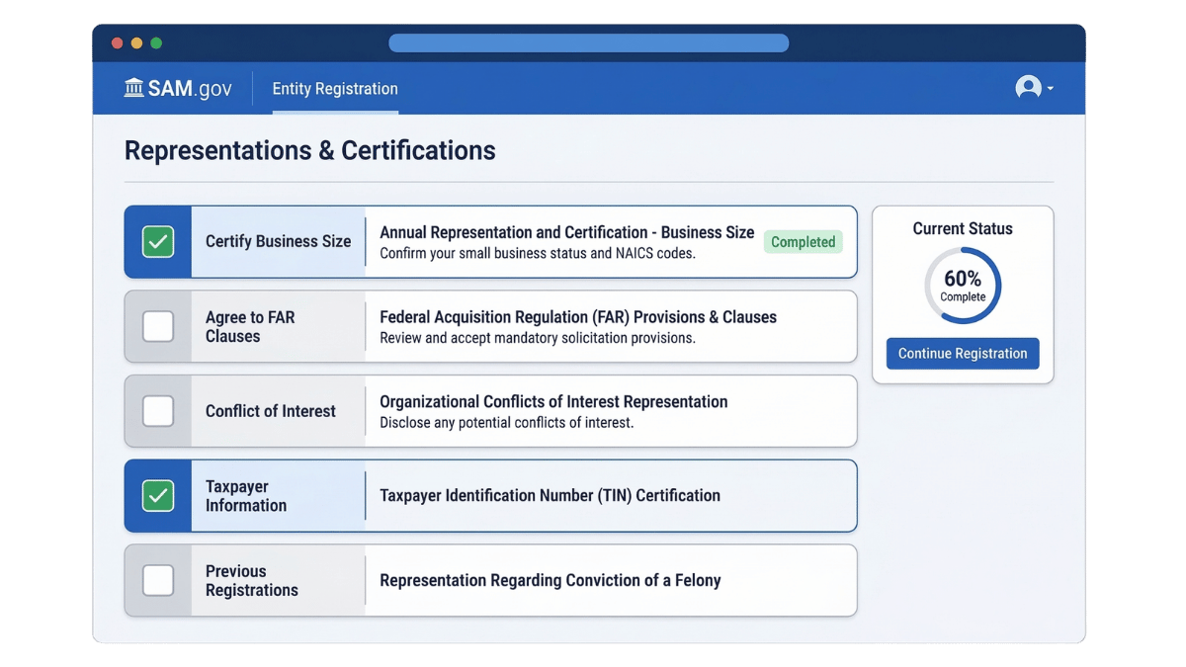The height and width of the screenshot is (667, 1186).
Task: Open Representation Regarding Conviction of a Felony
Action: [x=550, y=580]
